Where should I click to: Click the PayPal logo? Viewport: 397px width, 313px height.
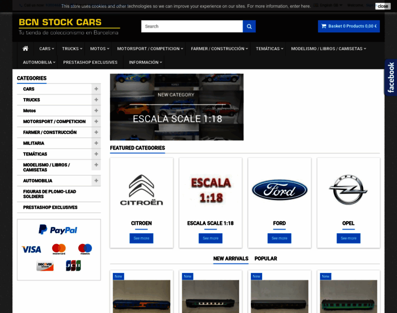point(58,230)
